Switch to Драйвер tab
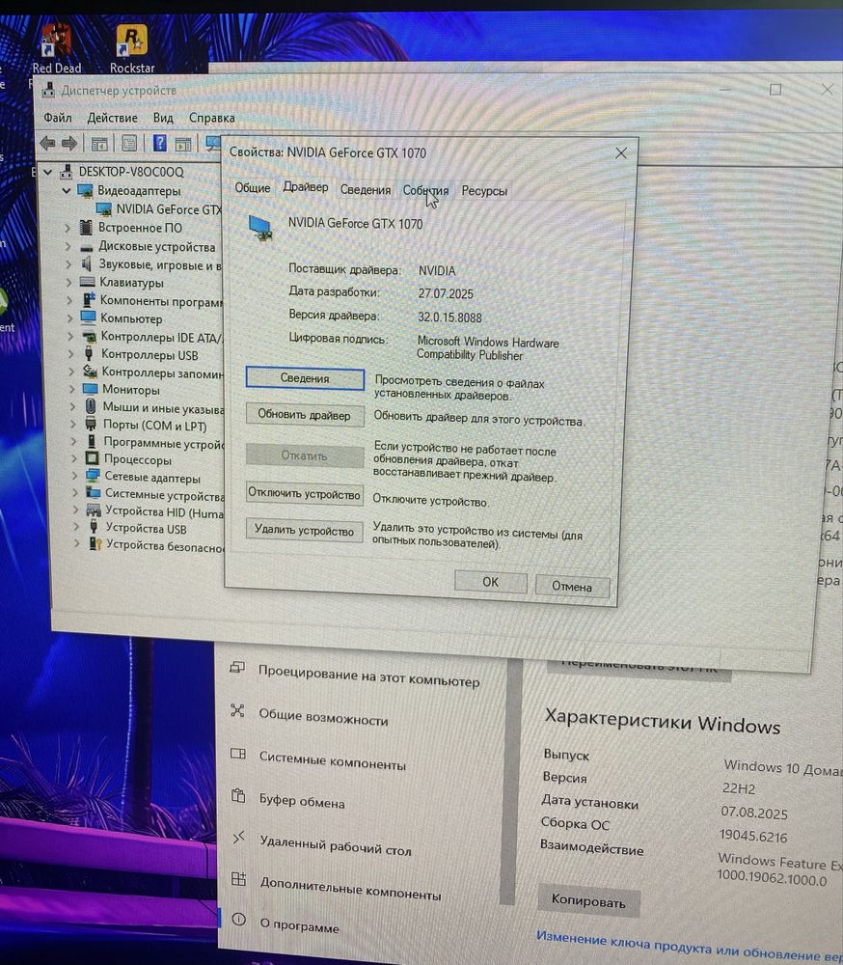Image resolution: width=843 pixels, height=965 pixels. click(x=305, y=187)
